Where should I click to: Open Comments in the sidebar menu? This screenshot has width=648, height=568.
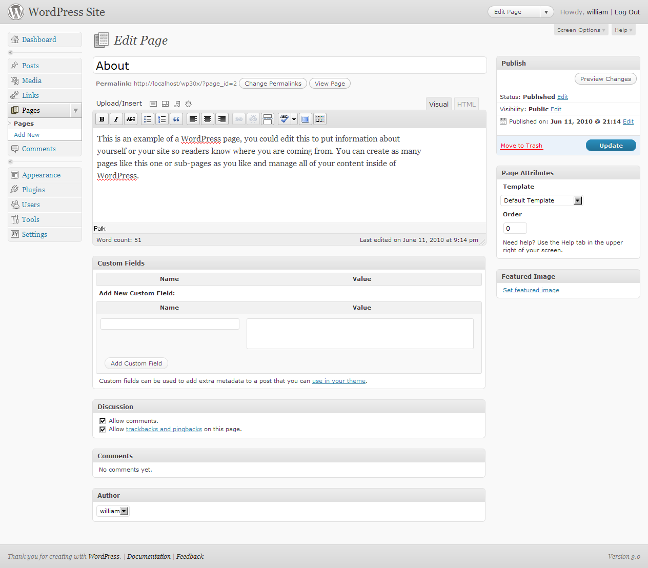45,149
